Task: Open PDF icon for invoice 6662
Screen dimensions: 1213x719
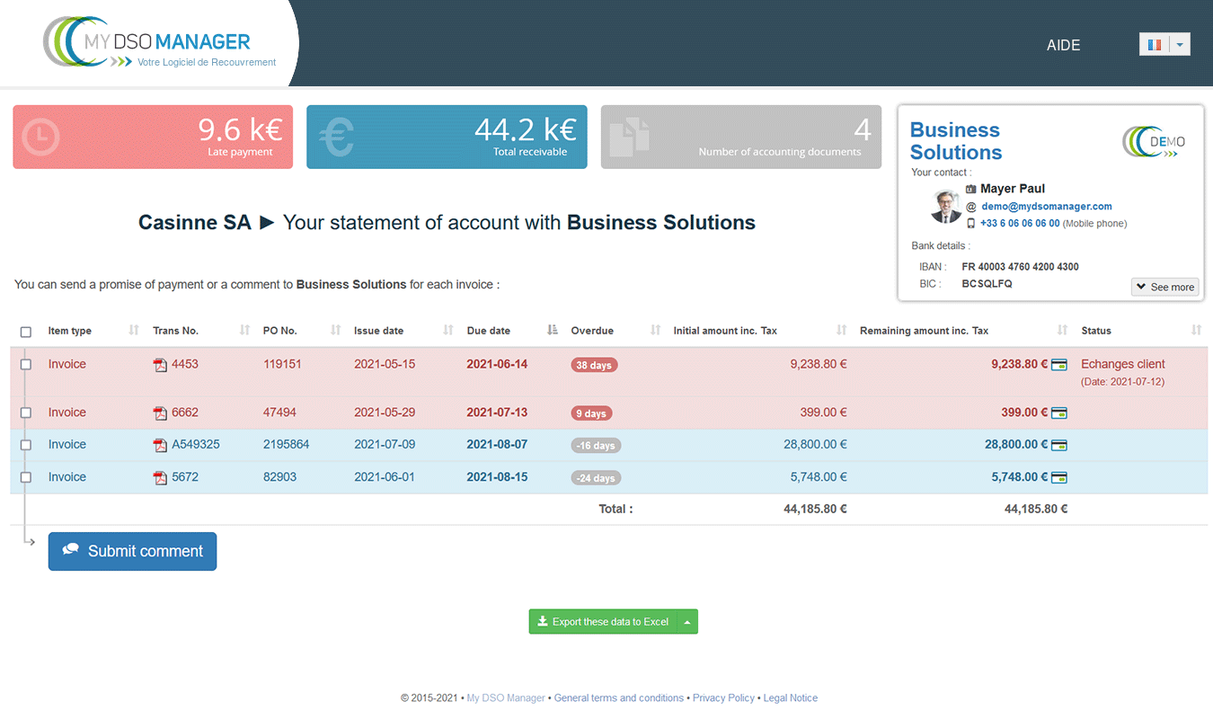Action: [x=161, y=413]
